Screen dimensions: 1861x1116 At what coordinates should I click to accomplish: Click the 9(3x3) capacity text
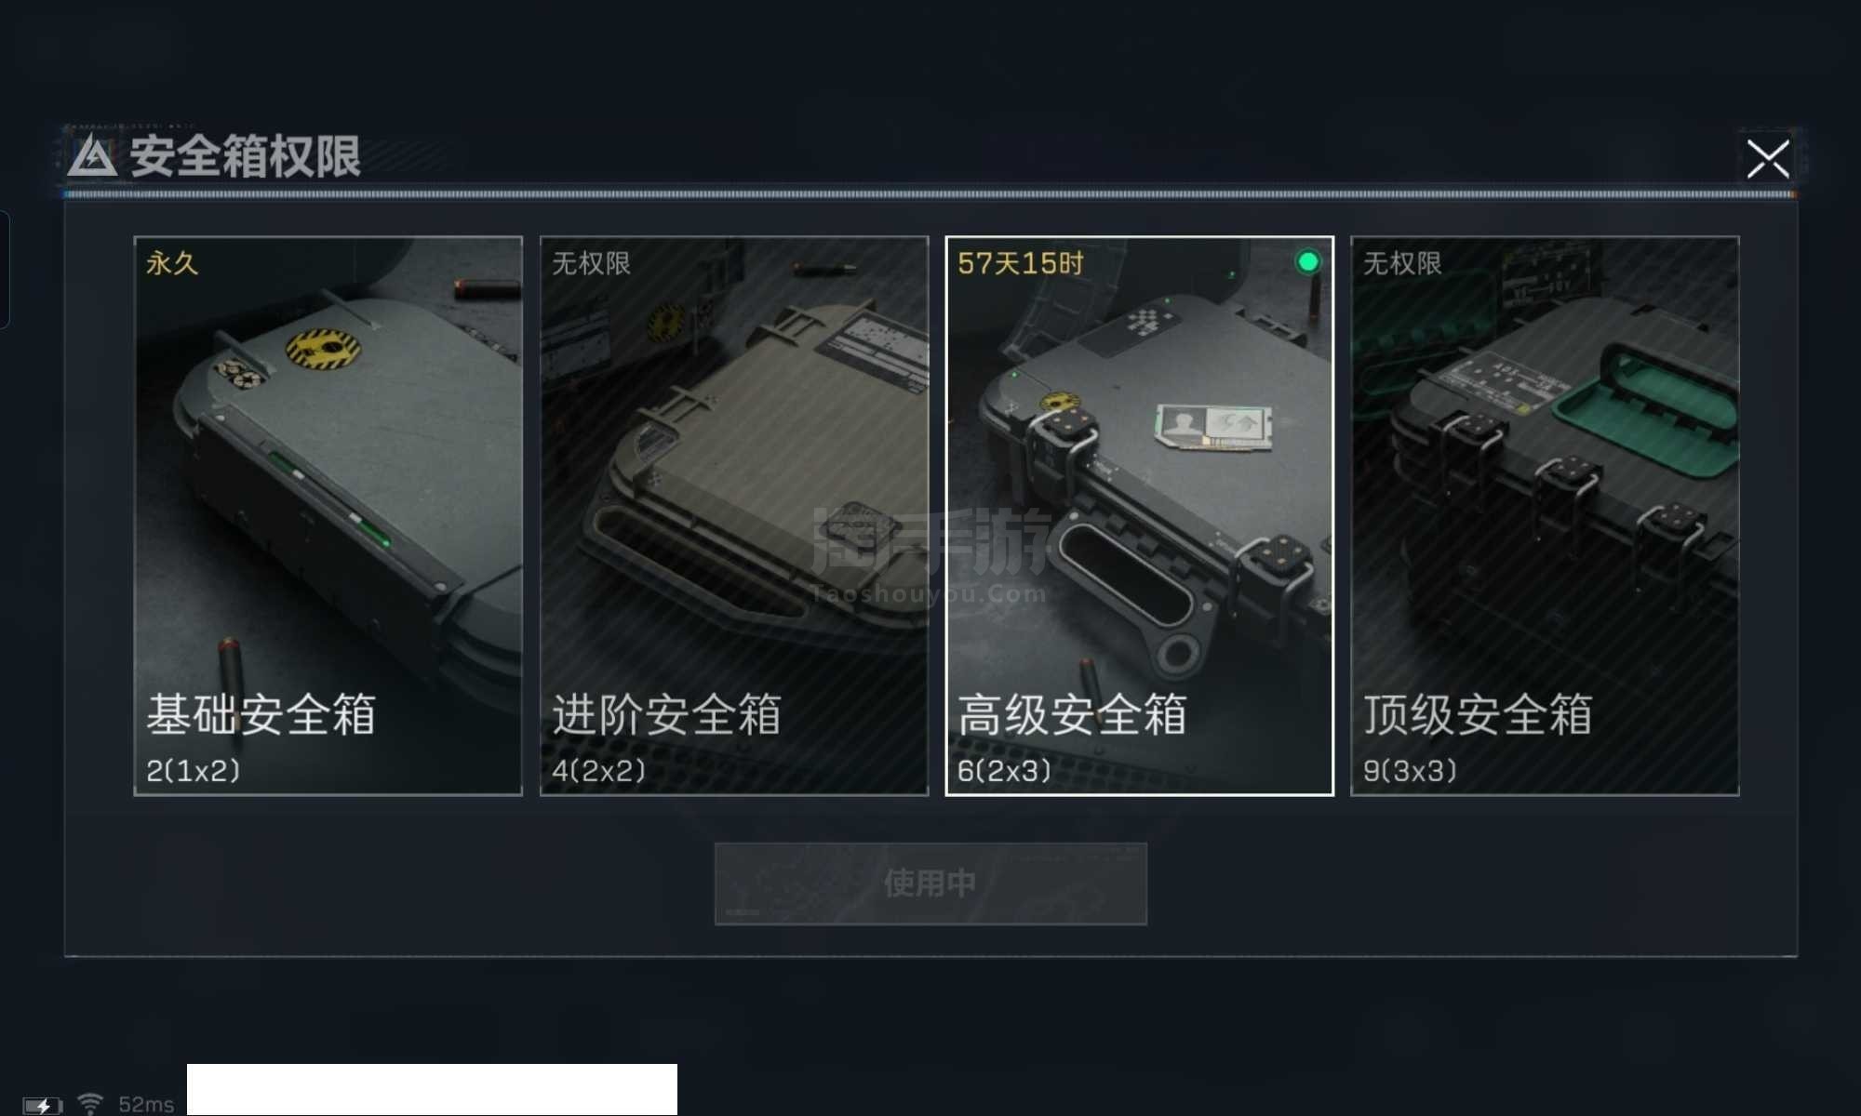[x=1410, y=770]
